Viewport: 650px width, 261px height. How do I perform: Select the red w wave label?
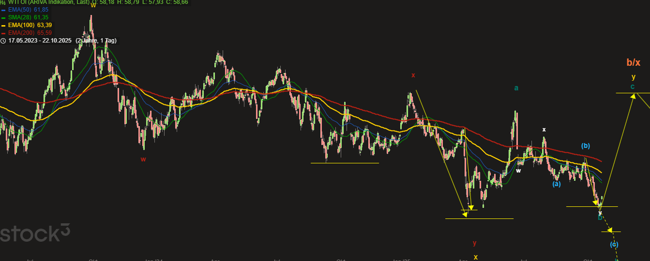pyautogui.click(x=143, y=159)
